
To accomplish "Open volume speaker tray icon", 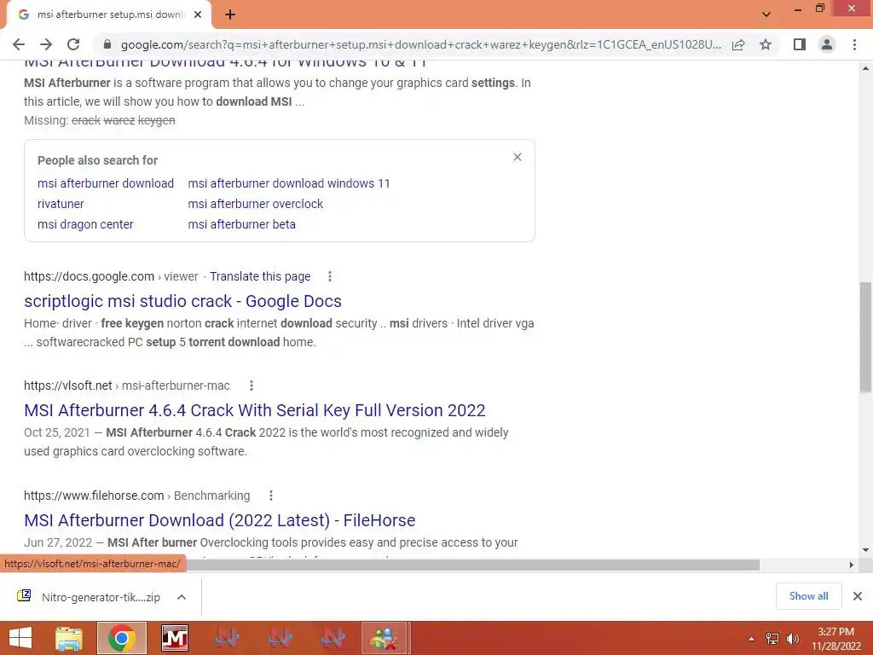I will pos(792,639).
